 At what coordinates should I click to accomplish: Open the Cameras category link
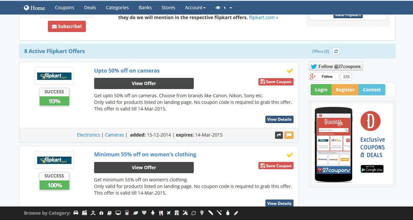pos(114,135)
